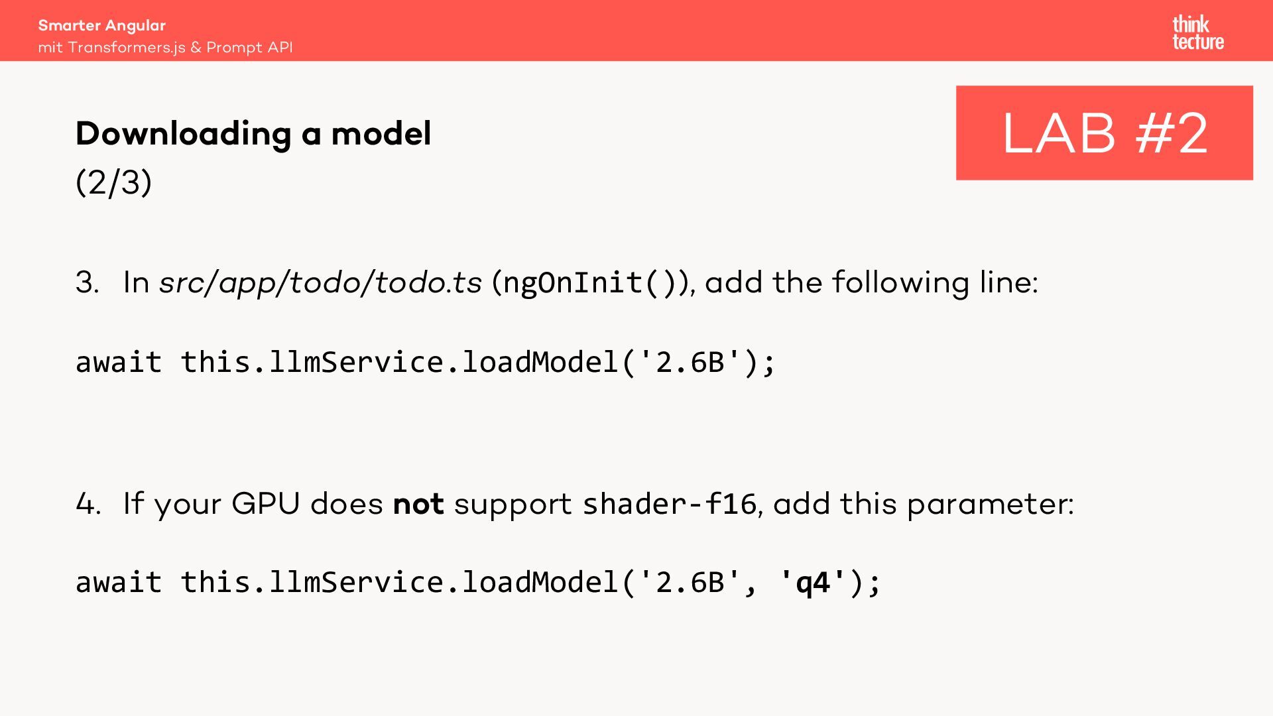Click the word 'GPU' in step 4
This screenshot has height=716, width=1273.
266,504
